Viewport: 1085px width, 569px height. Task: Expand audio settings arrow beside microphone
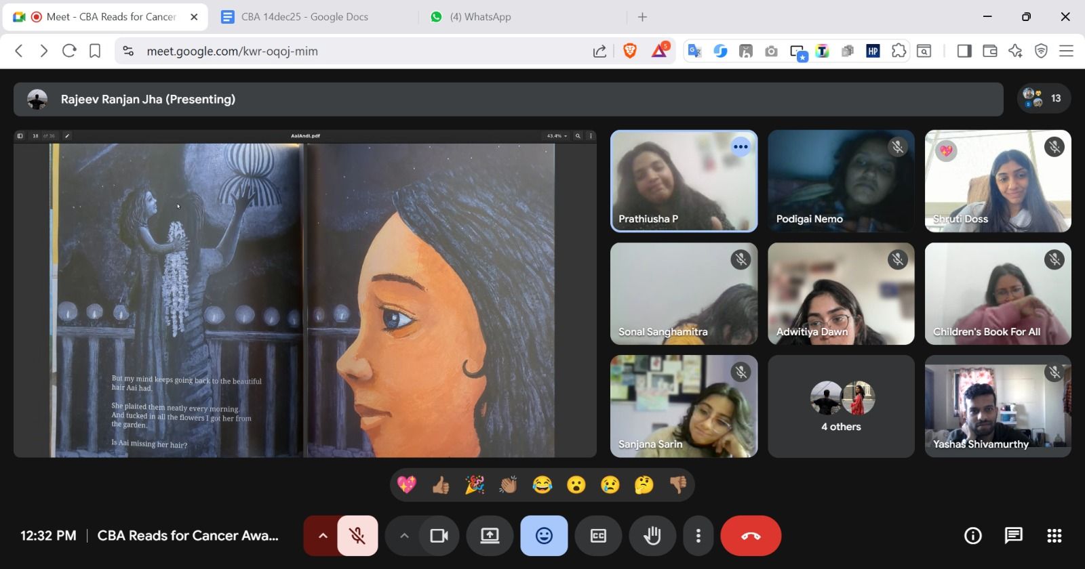pos(323,536)
